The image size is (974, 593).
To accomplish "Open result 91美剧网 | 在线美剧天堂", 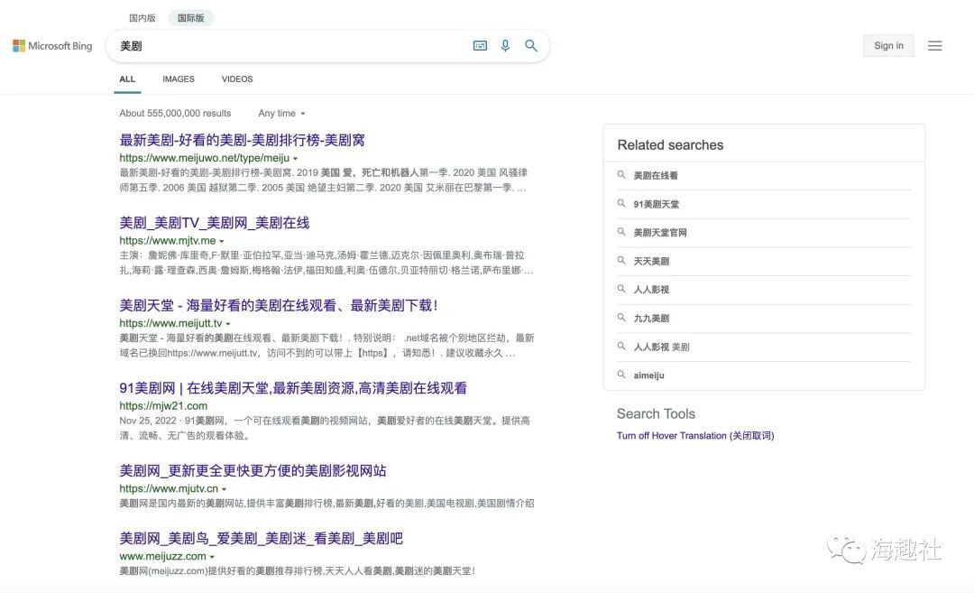I will point(293,388).
